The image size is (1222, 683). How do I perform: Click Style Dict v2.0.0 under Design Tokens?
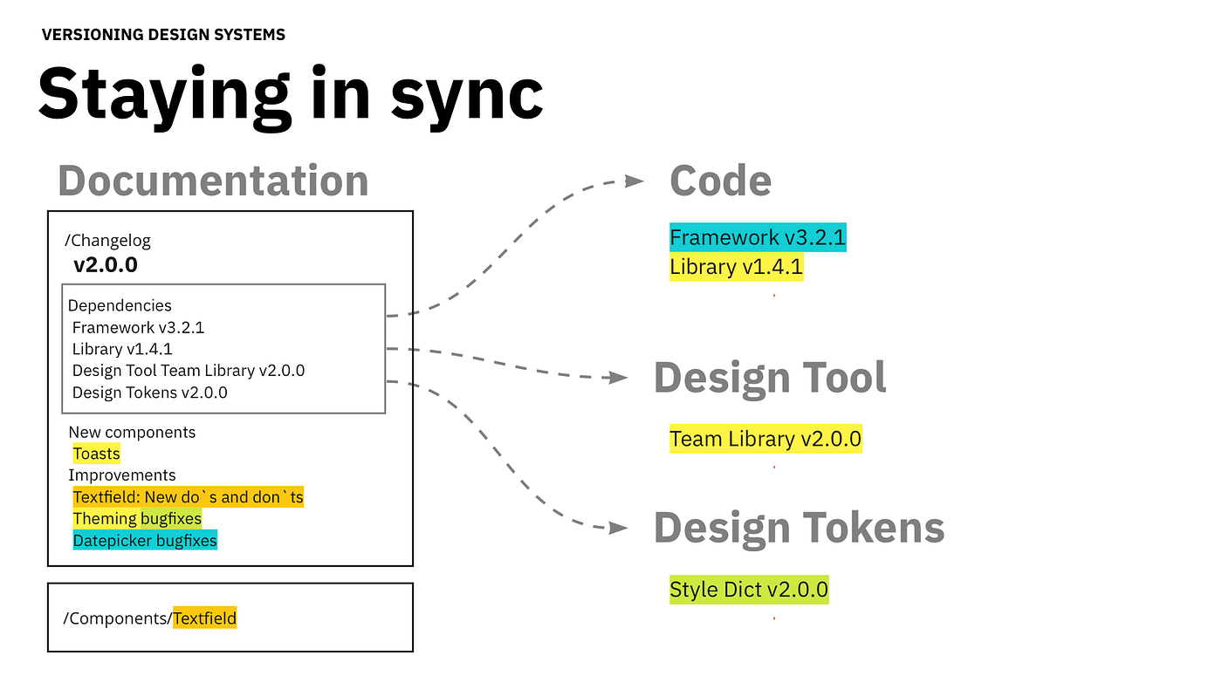point(749,590)
